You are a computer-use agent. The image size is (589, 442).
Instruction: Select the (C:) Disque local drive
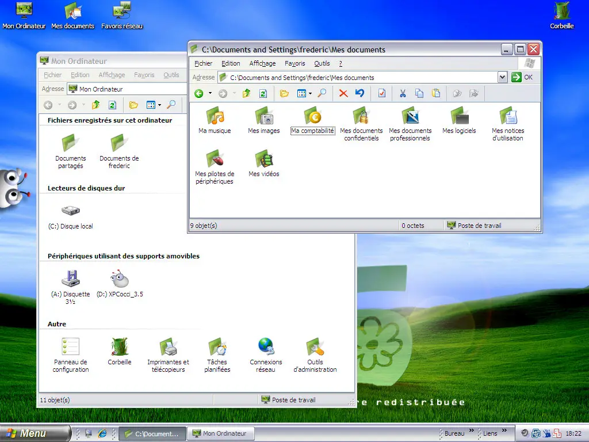pos(71,217)
